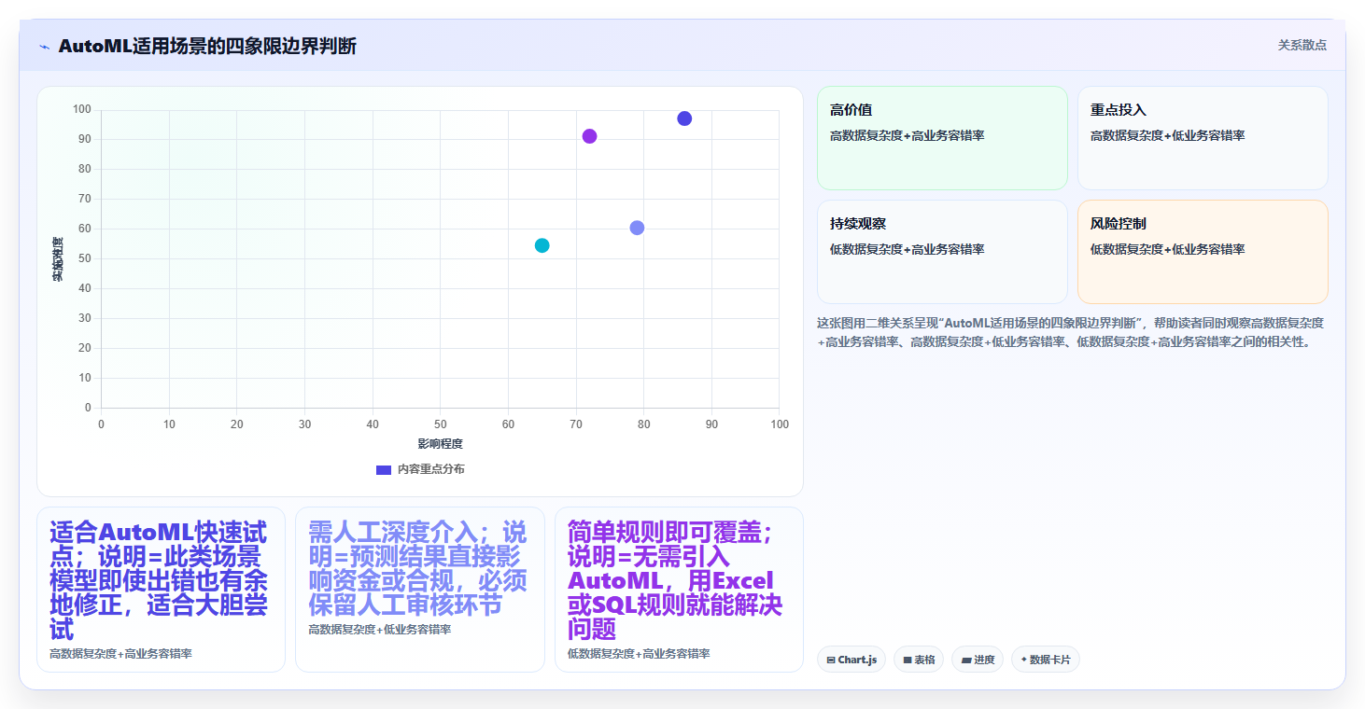Open the 简单规则即可覆盖 card
The height and width of the screenshot is (709, 1365).
coord(679,590)
